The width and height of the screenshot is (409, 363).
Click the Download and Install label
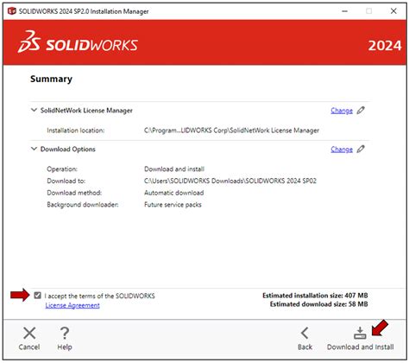coord(361,347)
